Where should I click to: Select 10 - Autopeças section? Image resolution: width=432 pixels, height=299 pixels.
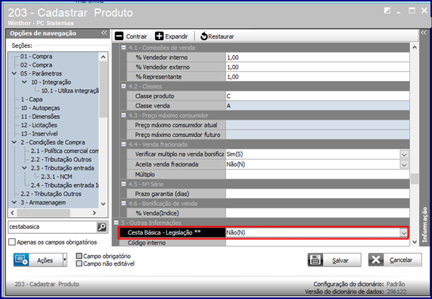click(40, 108)
